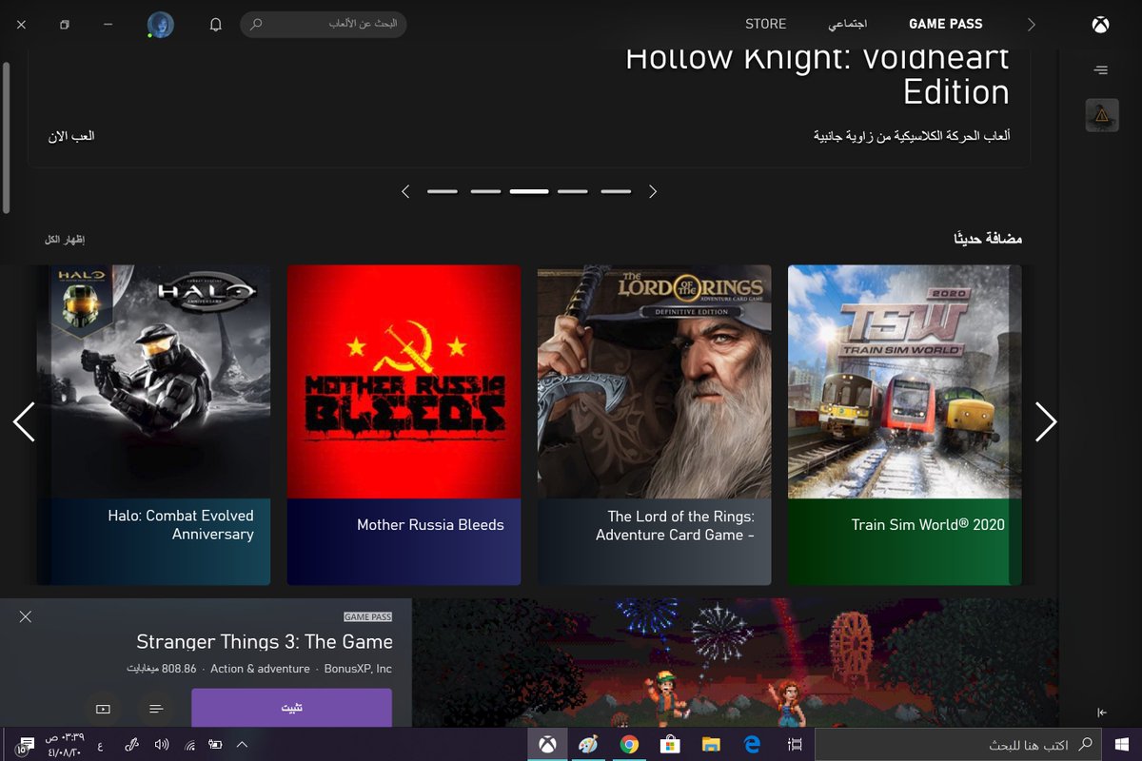1142x761 pixels.
Task: Select the first carousel indicator dash
Action: tap(443, 191)
